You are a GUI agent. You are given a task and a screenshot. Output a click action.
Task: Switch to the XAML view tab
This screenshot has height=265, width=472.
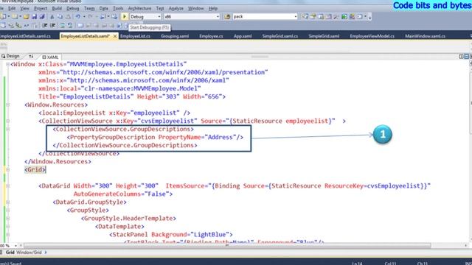50,57
